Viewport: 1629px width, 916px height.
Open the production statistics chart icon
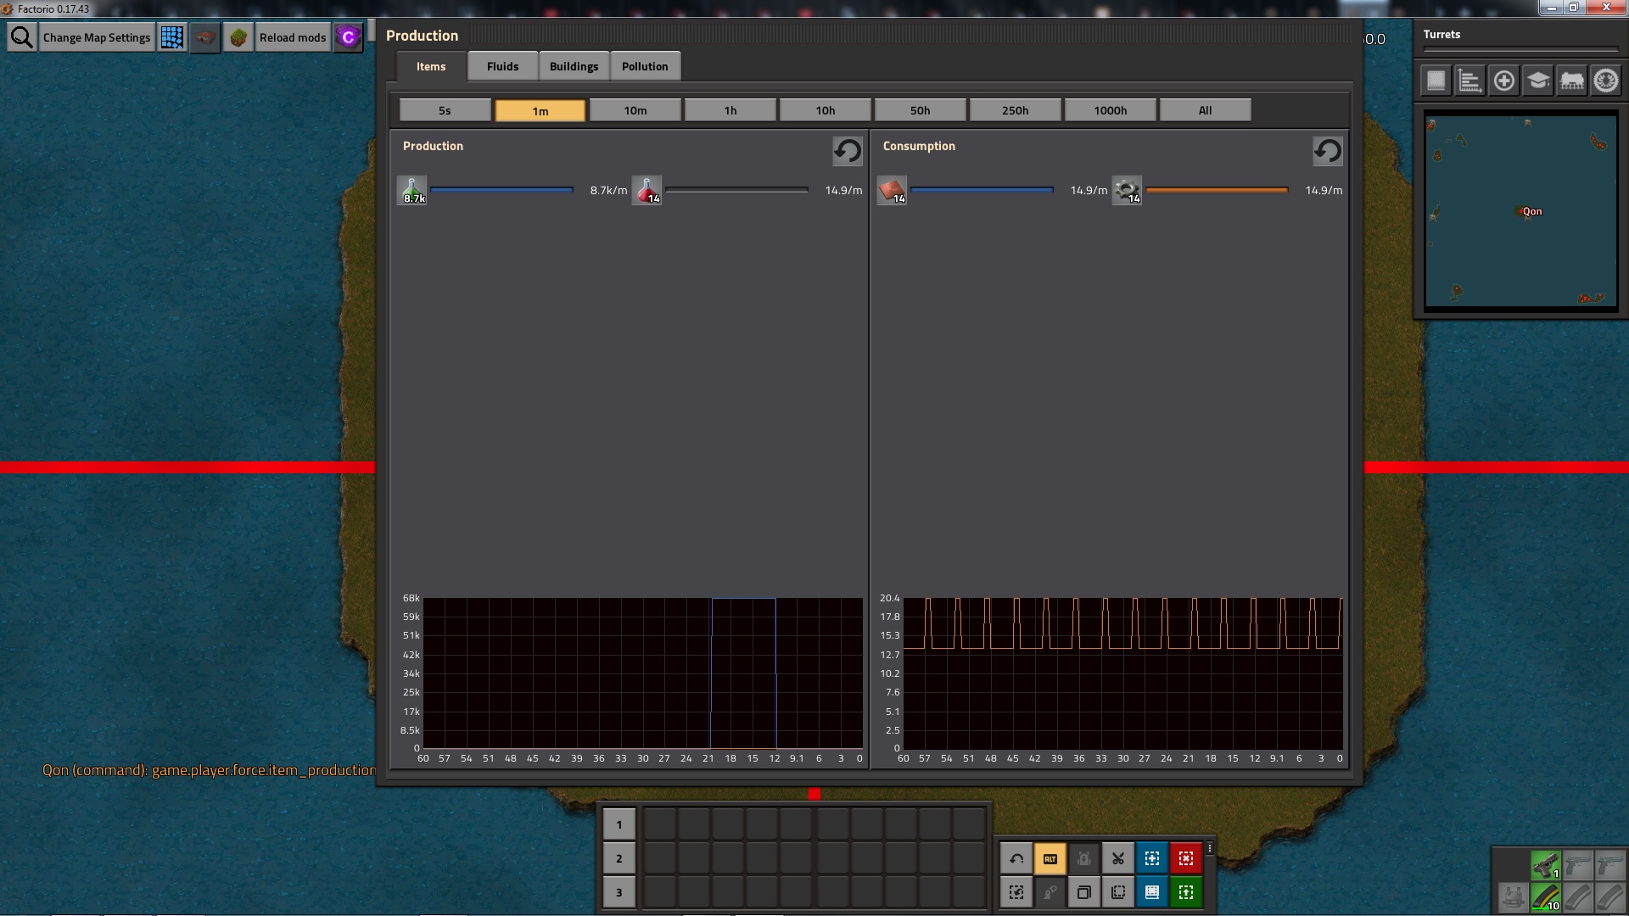pyautogui.click(x=1469, y=81)
